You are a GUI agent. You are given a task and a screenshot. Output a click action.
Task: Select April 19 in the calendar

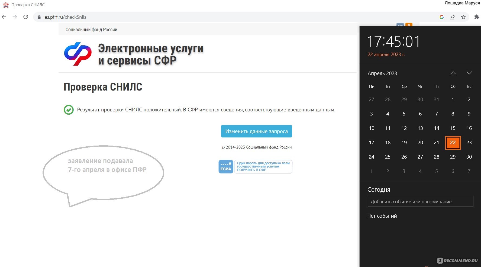coord(404,143)
